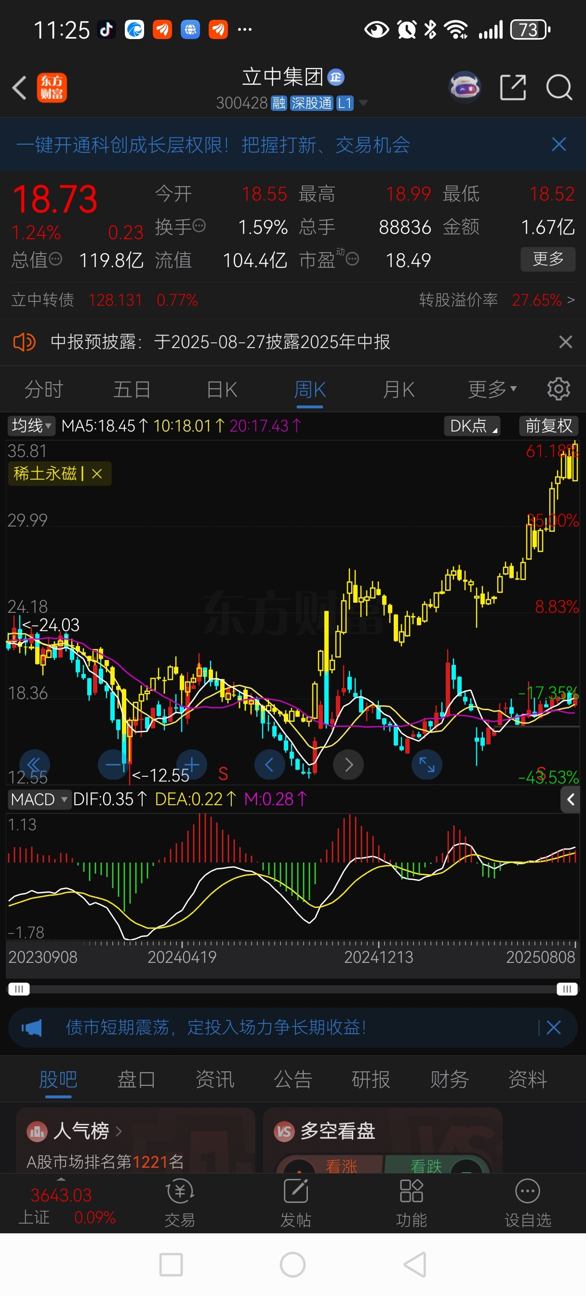Close the 债市短期震荡 banner

click(553, 1027)
